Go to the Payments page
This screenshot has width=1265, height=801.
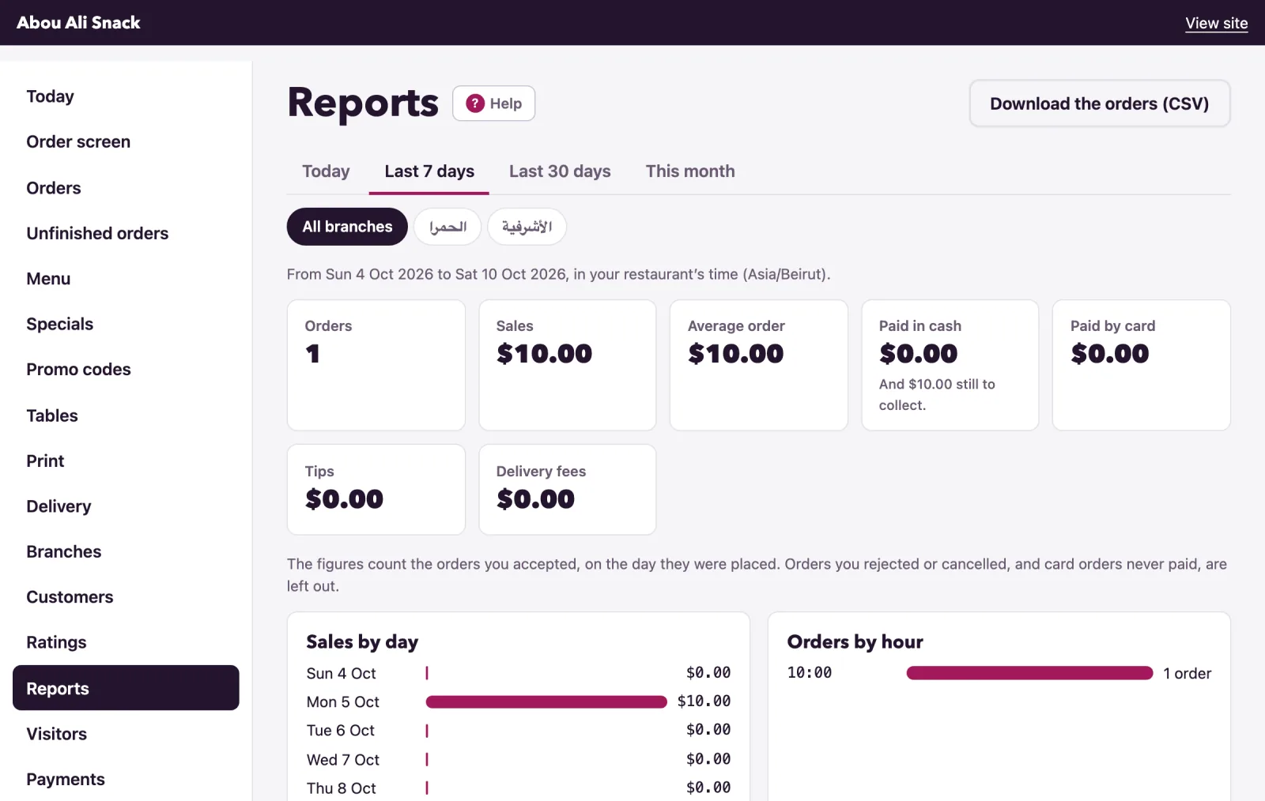[x=126, y=779]
